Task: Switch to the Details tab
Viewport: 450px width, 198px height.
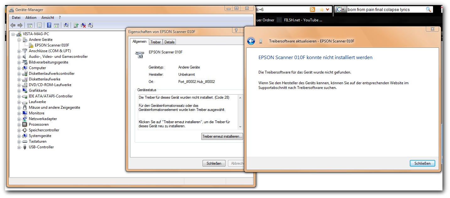Action: (x=169, y=42)
